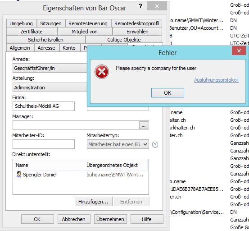
Task: Click the help question mark beside Mitarbeitertyp
Action: click(155, 144)
